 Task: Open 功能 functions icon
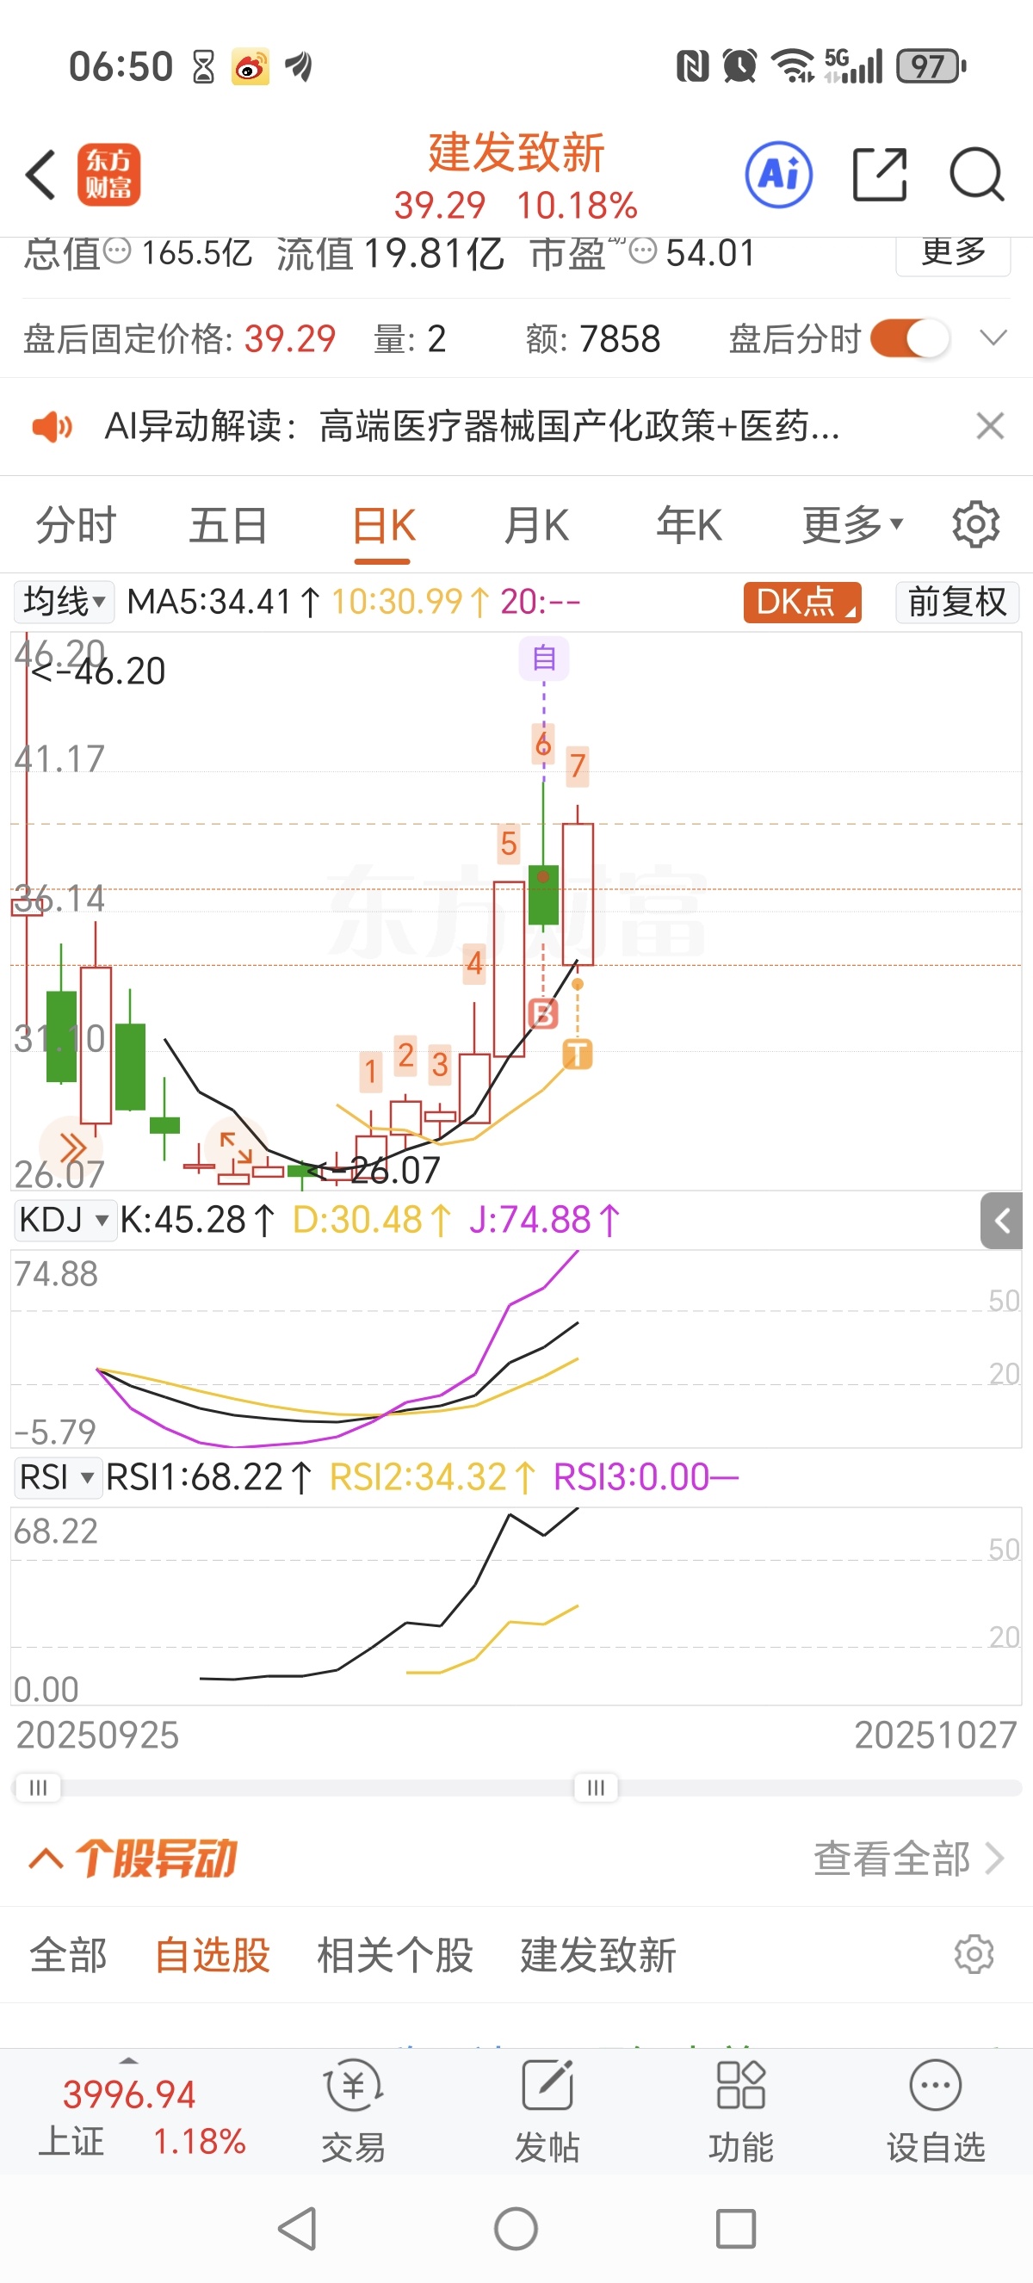click(740, 2112)
